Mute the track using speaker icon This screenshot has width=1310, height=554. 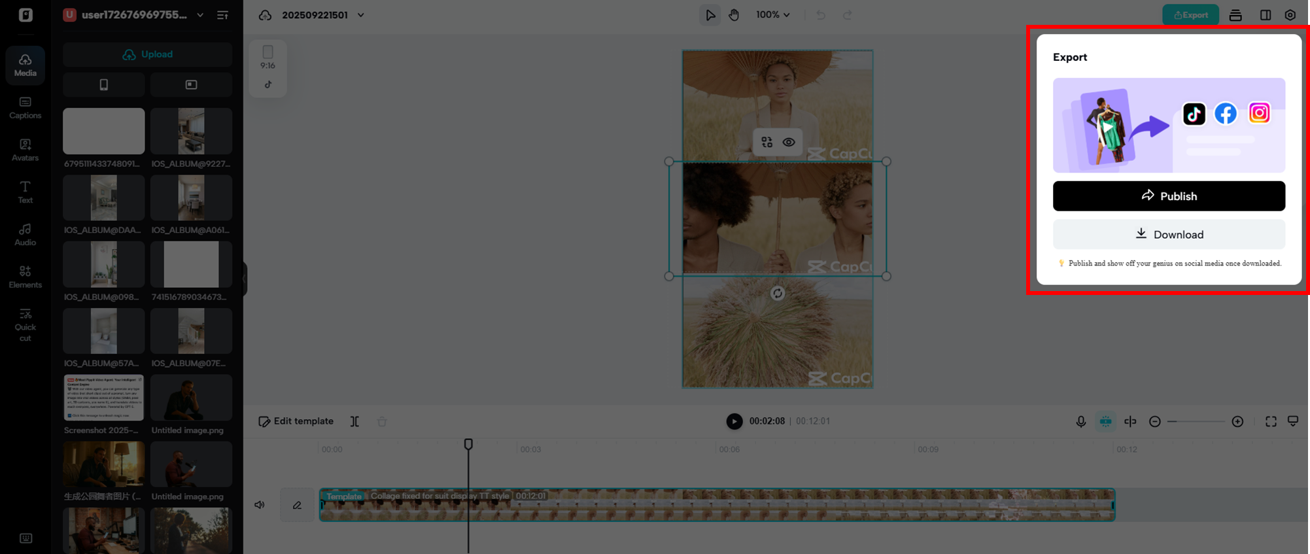pos(260,505)
